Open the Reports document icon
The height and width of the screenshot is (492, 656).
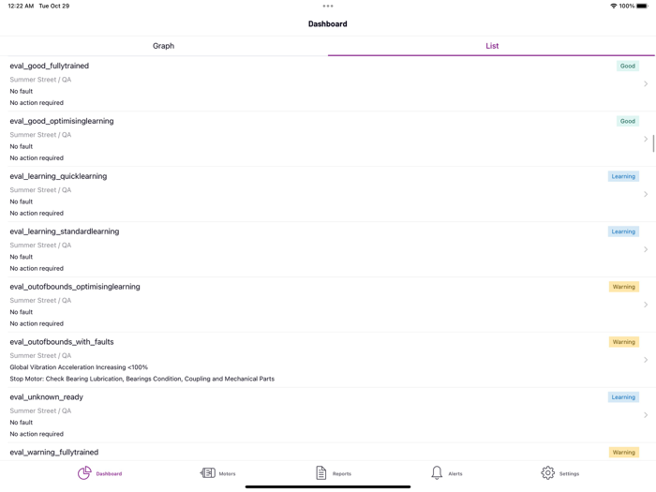(321, 473)
